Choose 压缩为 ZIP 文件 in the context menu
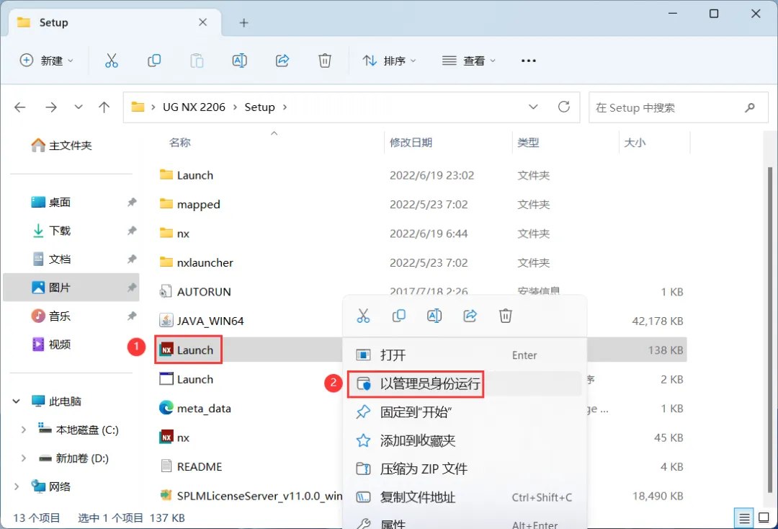 point(465,468)
